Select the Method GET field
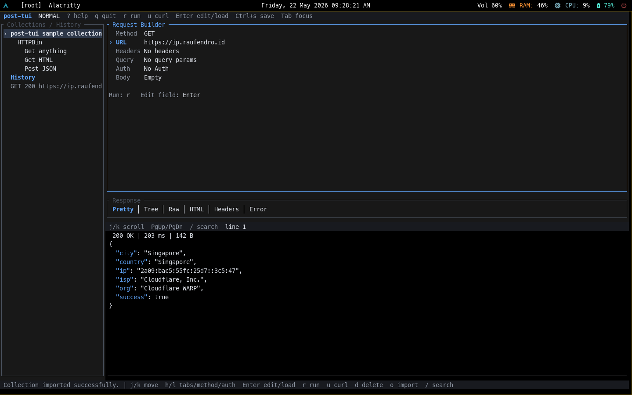Viewport: 632px width, 395px height. [x=135, y=34]
